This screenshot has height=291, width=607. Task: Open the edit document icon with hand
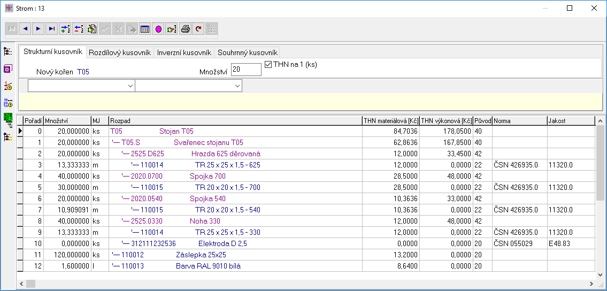click(x=92, y=29)
